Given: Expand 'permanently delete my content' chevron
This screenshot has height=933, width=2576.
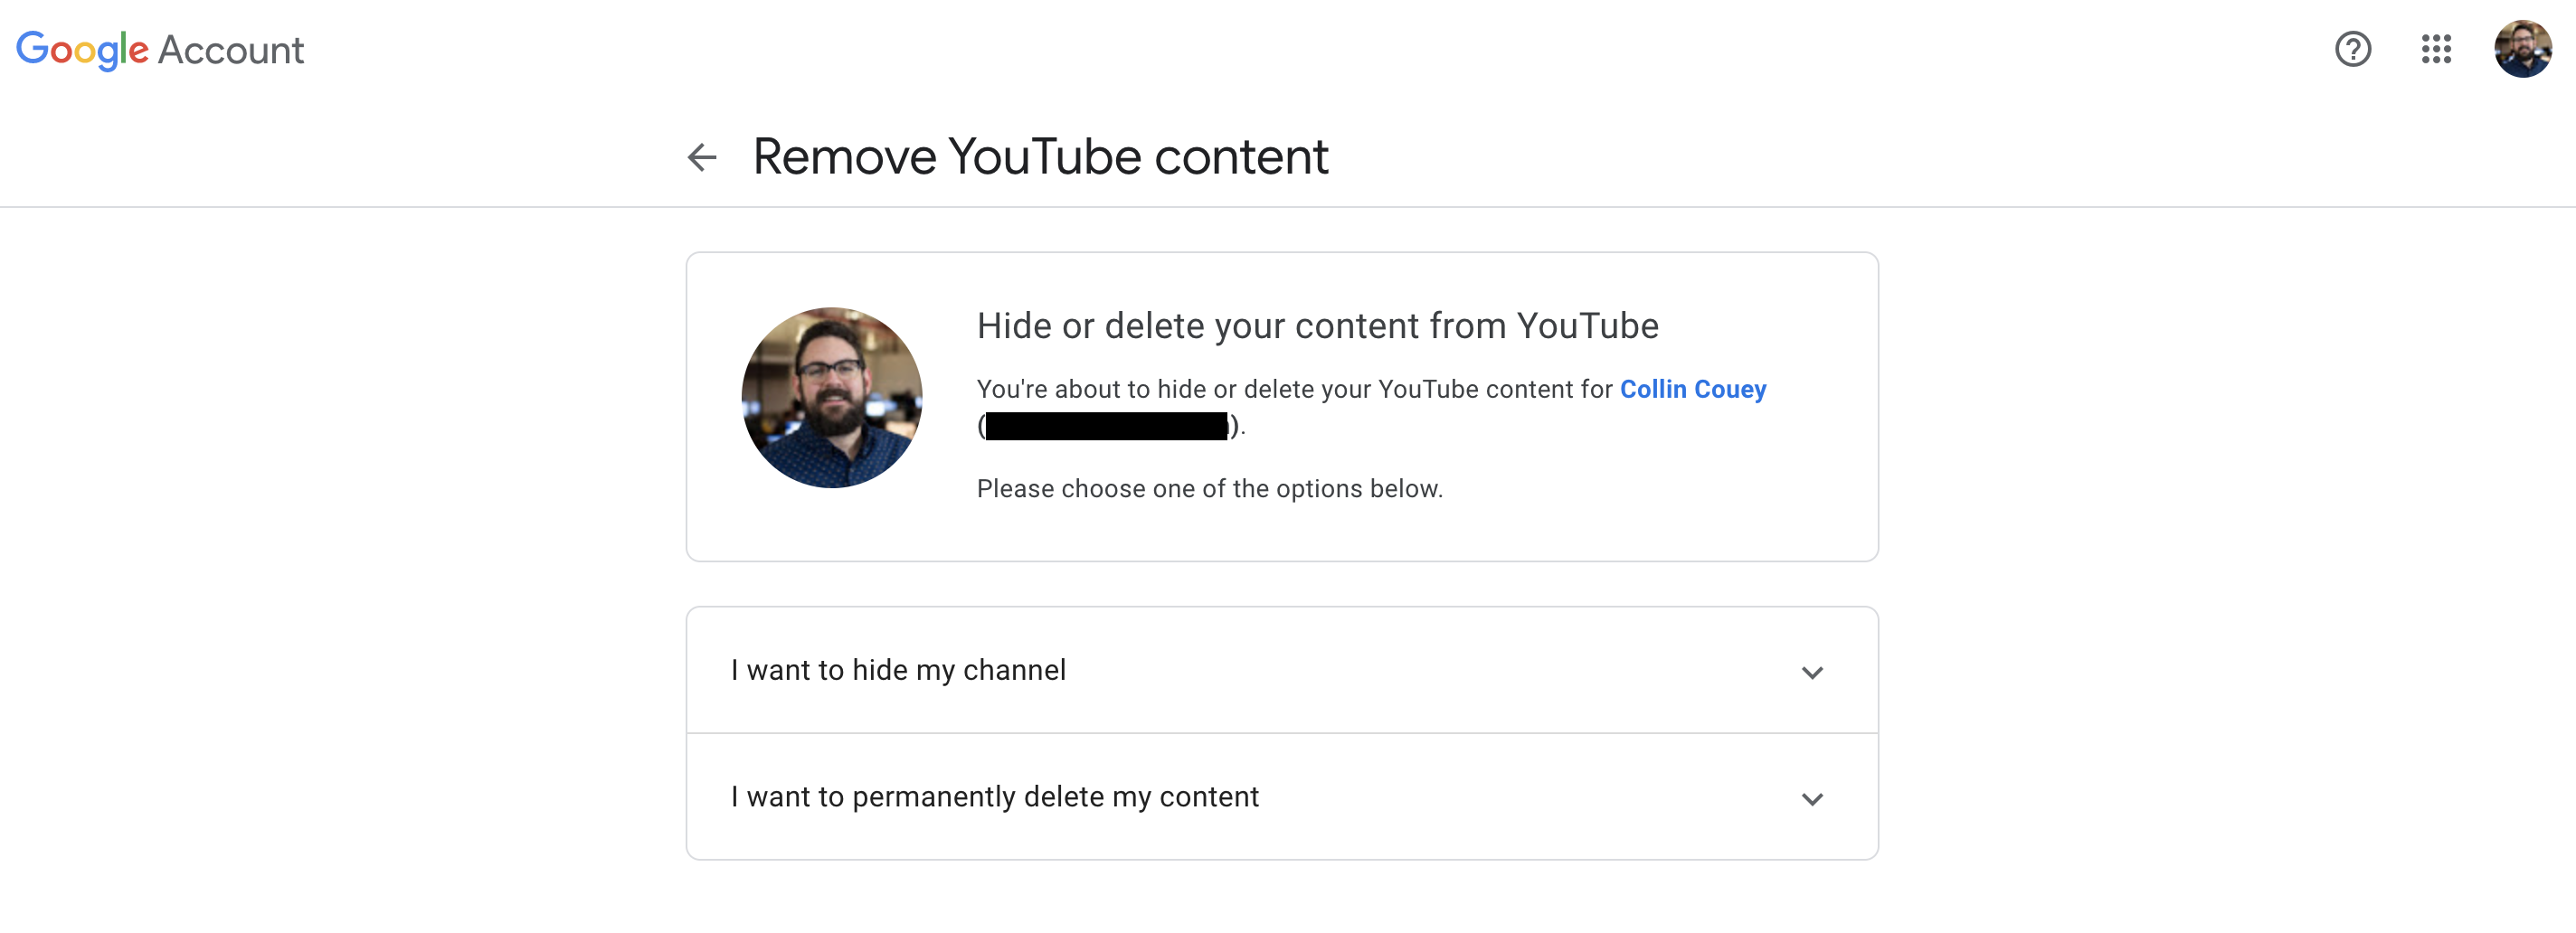Looking at the screenshot, I should (1812, 799).
